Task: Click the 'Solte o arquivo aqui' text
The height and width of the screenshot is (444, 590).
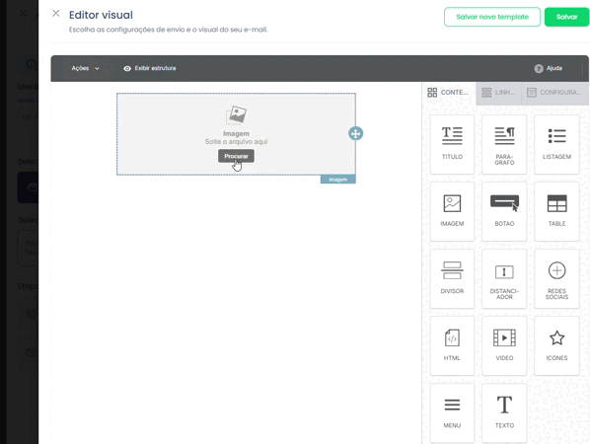Action: pyautogui.click(x=236, y=142)
